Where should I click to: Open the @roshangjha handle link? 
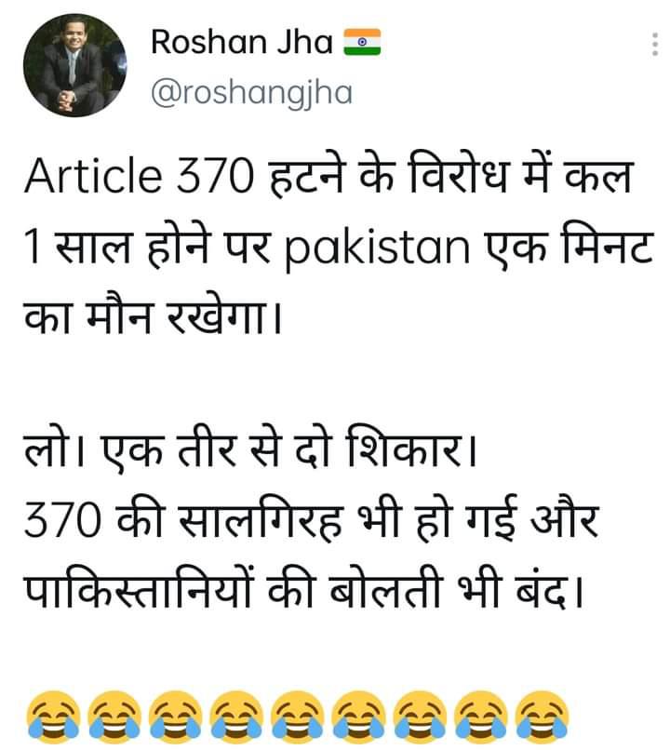(x=251, y=93)
